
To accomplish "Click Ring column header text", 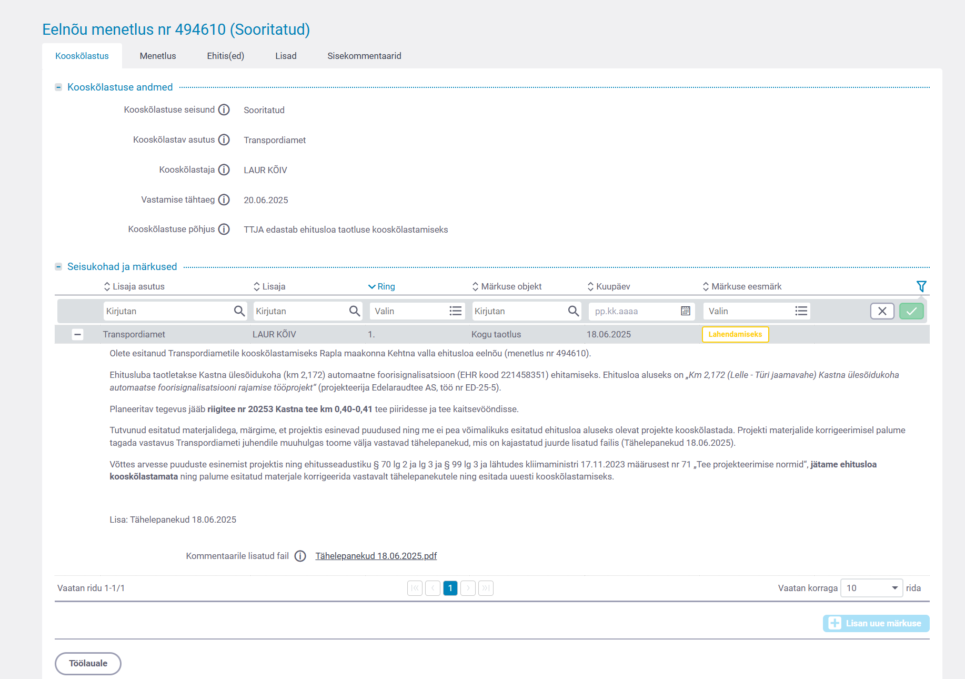I will click(386, 286).
